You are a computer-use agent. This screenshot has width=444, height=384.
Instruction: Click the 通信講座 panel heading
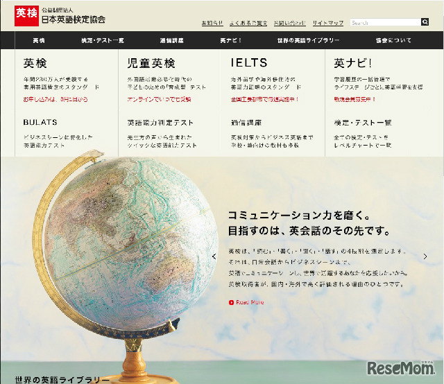246,123
